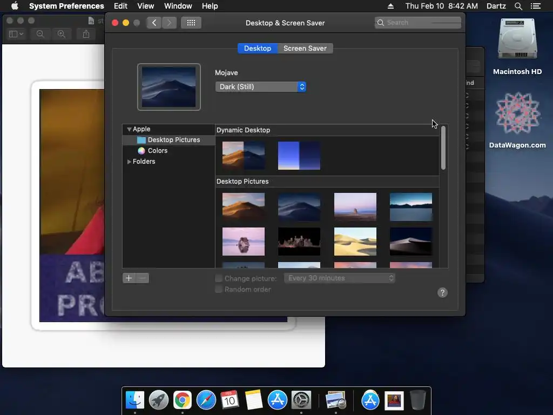Click the current desktop preview image well

(169, 87)
